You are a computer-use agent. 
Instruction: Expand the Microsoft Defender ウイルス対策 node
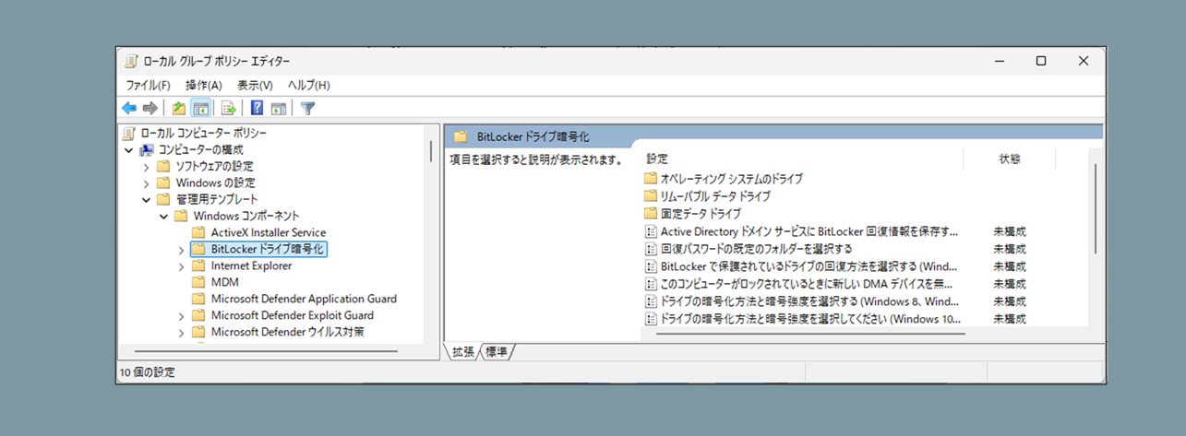[181, 332]
